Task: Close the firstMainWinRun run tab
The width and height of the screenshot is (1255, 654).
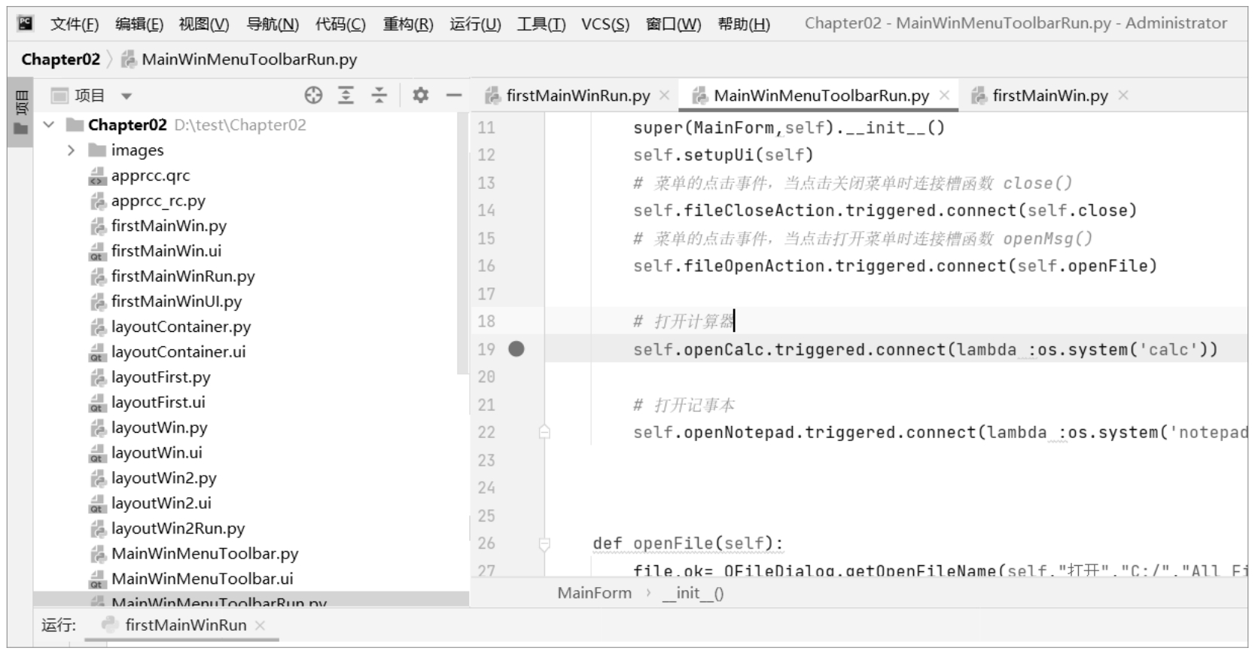Action: 260,625
